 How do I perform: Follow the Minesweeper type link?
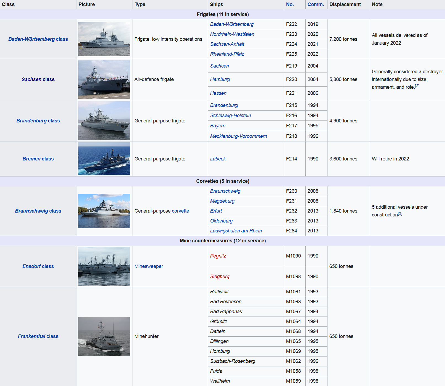(x=149, y=266)
